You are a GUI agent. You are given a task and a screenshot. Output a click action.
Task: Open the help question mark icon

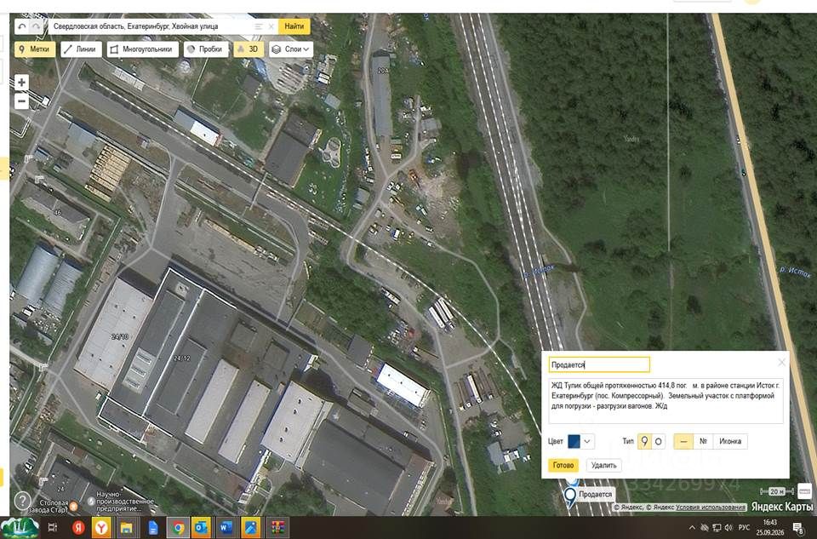tap(22, 501)
